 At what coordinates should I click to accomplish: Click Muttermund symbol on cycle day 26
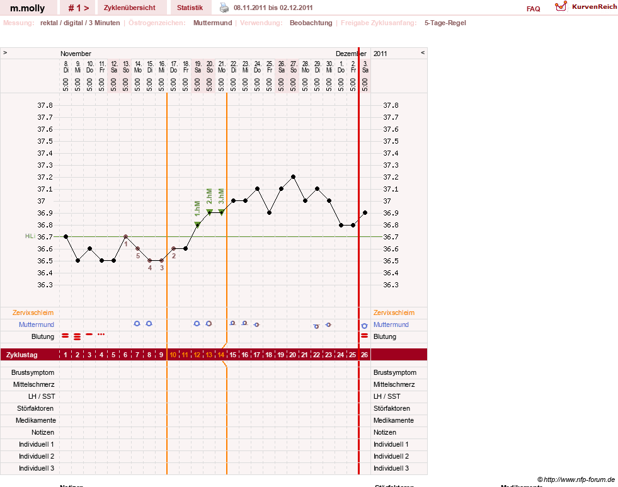[364, 326]
